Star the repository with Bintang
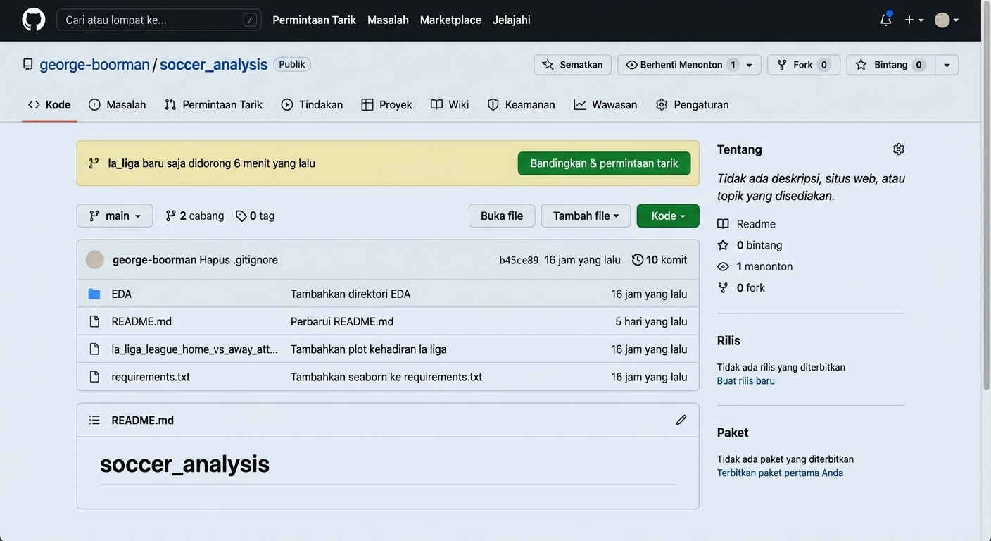 [890, 65]
